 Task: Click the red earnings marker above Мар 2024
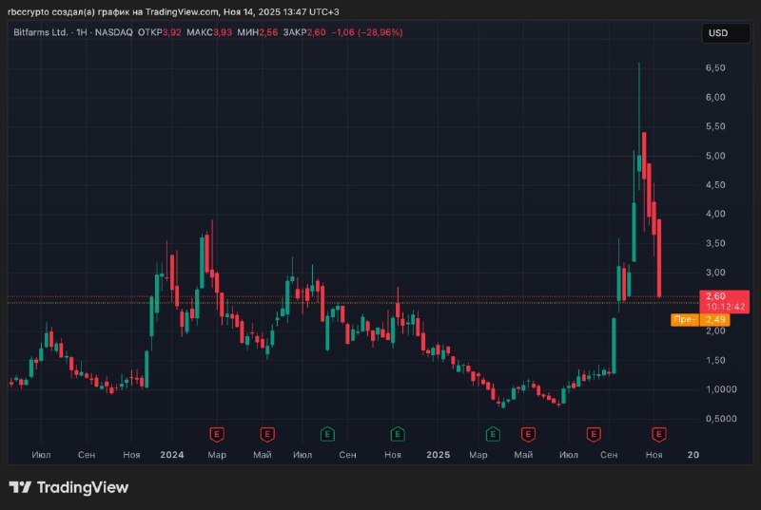click(217, 434)
